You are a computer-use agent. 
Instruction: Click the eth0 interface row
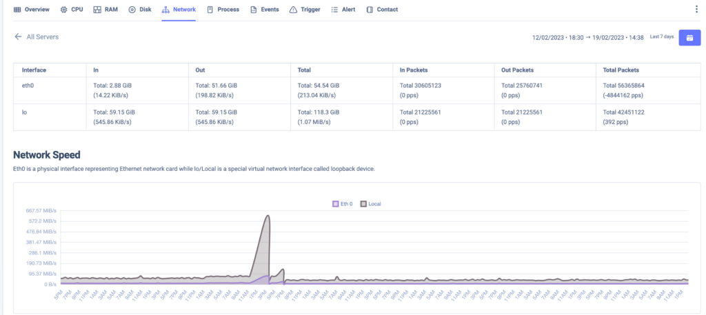352,90
